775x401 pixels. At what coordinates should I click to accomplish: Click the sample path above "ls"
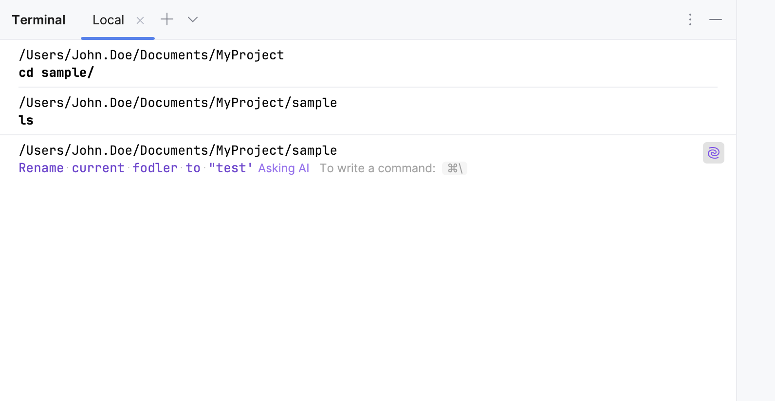point(178,103)
